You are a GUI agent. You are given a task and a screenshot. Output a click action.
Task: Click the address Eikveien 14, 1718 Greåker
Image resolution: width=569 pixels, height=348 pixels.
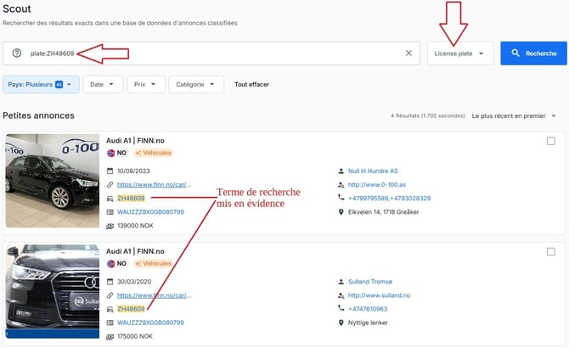pyautogui.click(x=384, y=211)
